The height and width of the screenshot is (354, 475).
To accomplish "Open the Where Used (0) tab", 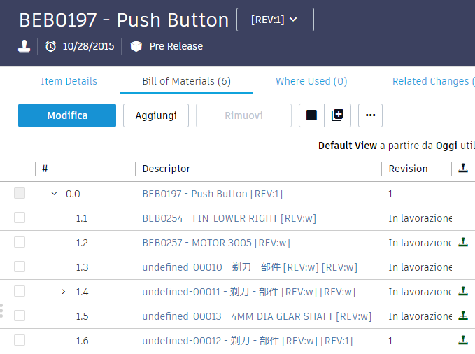I will (x=311, y=81).
